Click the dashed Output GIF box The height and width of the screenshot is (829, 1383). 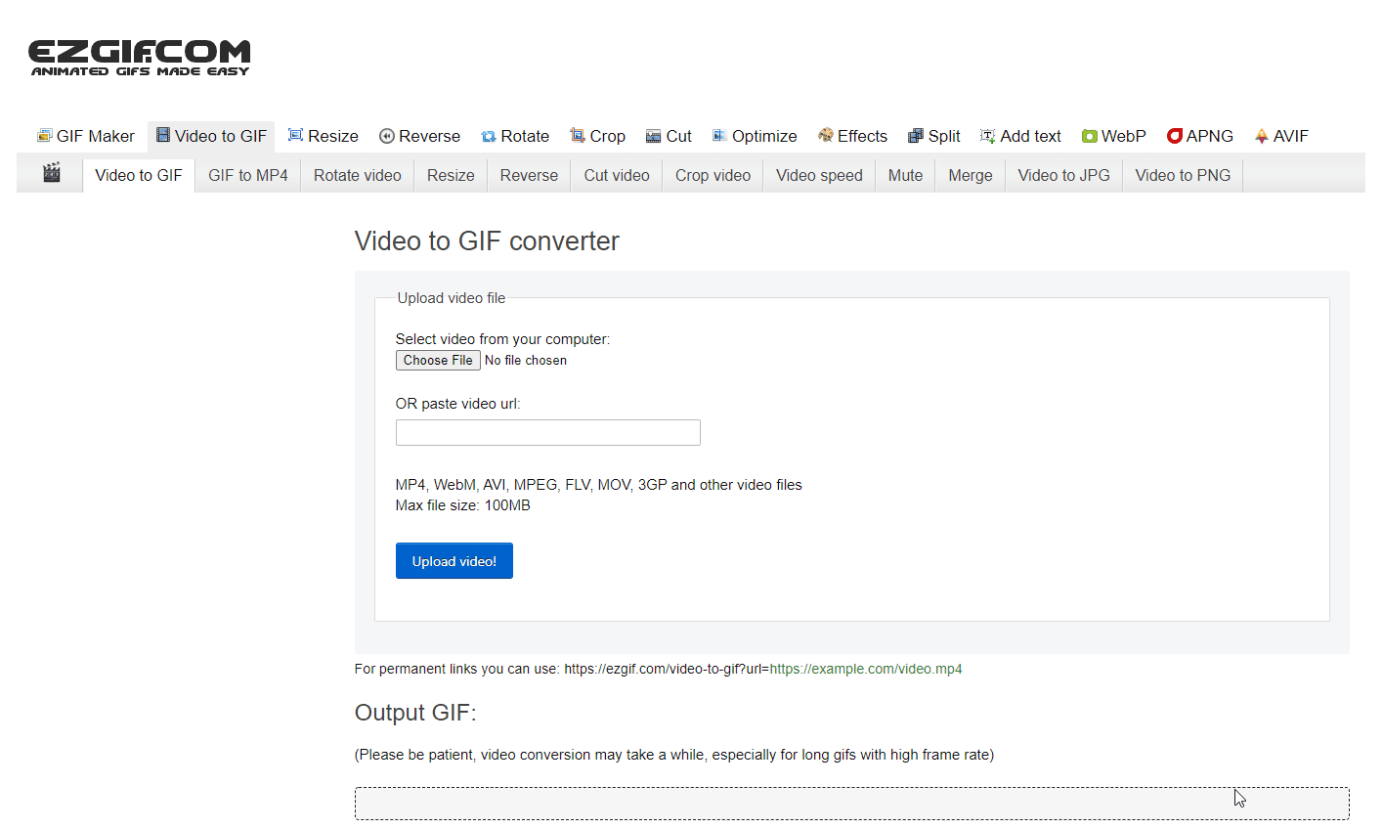point(852,804)
